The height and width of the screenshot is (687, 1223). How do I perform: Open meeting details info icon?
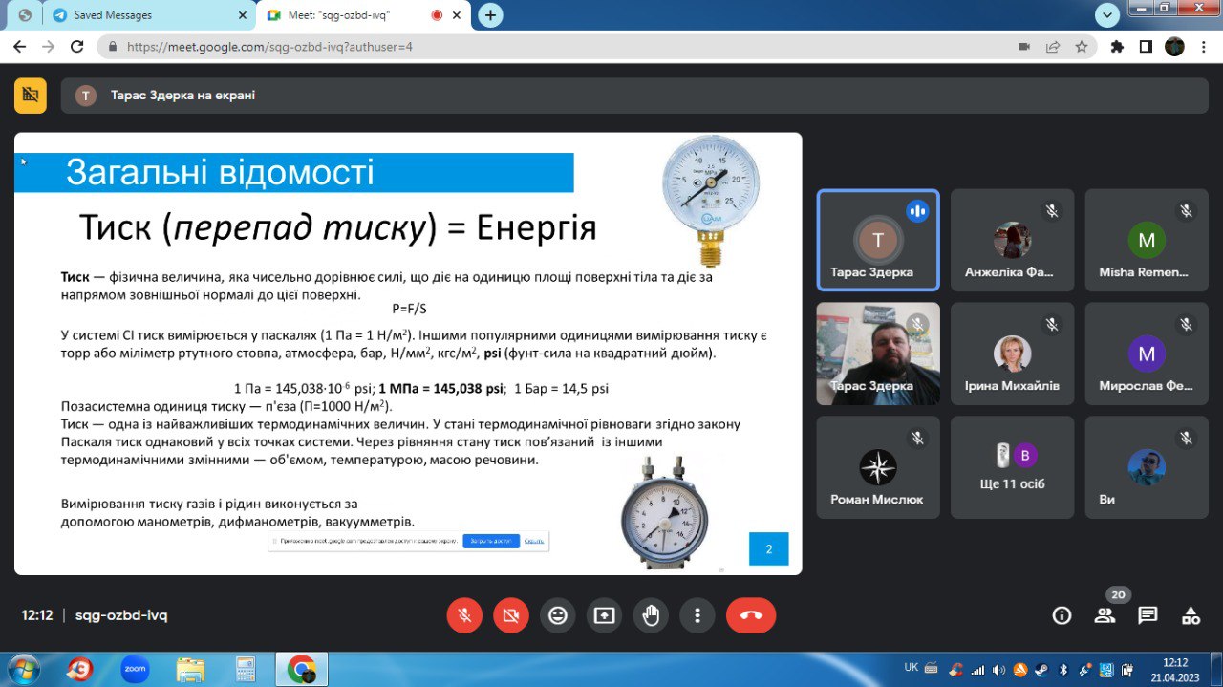tap(1062, 614)
